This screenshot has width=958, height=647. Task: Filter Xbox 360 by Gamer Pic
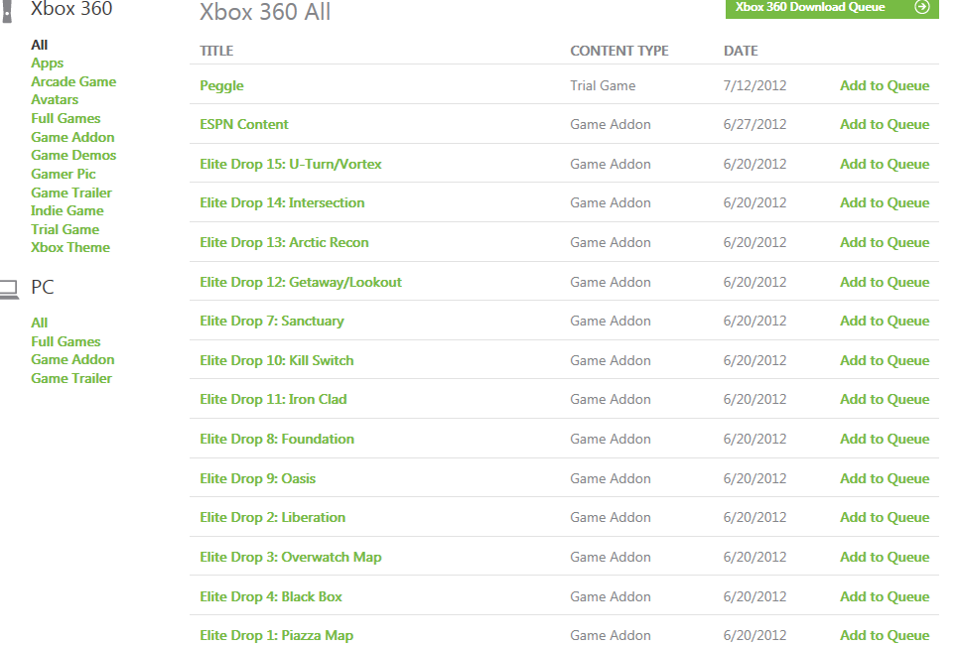[64, 174]
